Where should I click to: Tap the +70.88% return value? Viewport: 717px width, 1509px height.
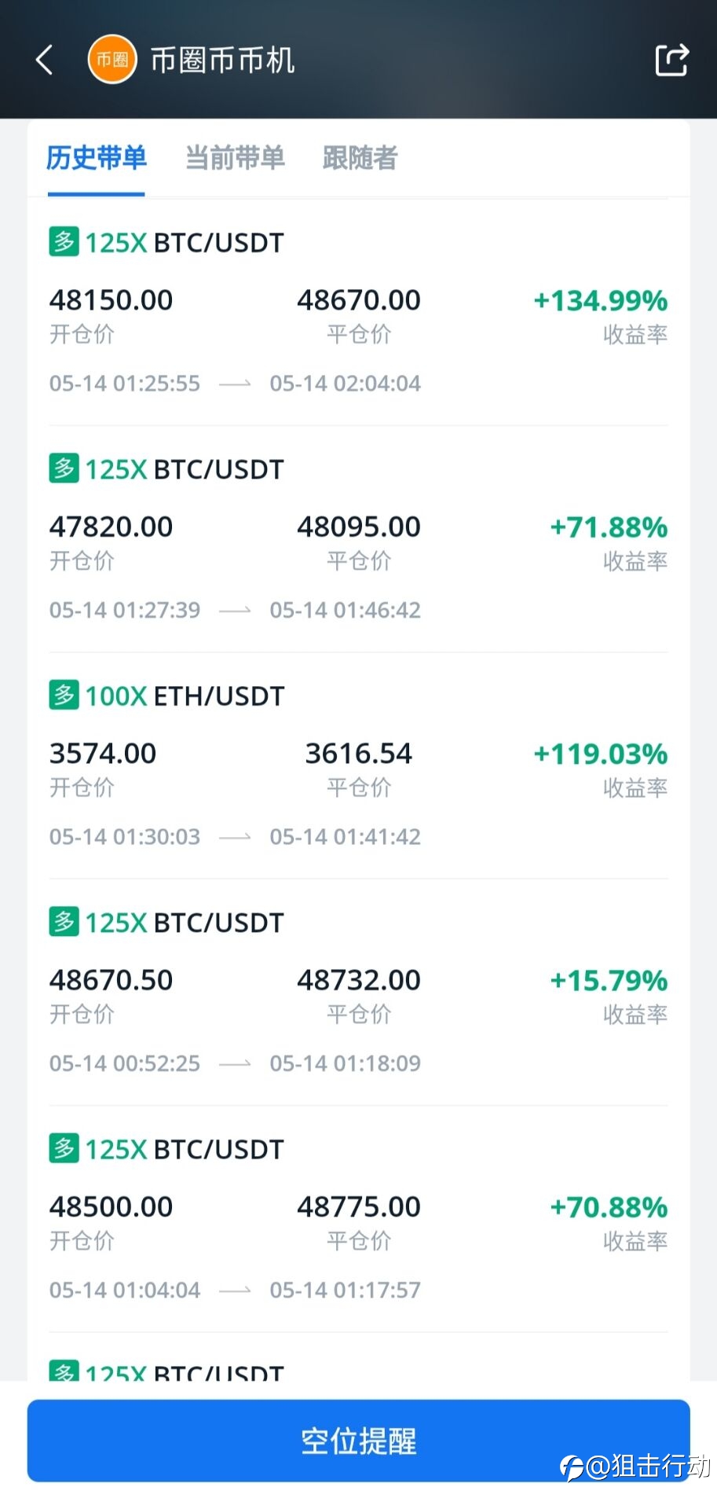point(609,1206)
